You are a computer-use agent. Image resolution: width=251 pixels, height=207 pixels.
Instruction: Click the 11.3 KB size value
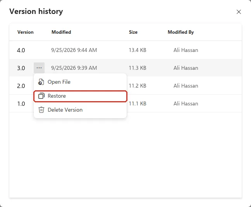[138, 68]
